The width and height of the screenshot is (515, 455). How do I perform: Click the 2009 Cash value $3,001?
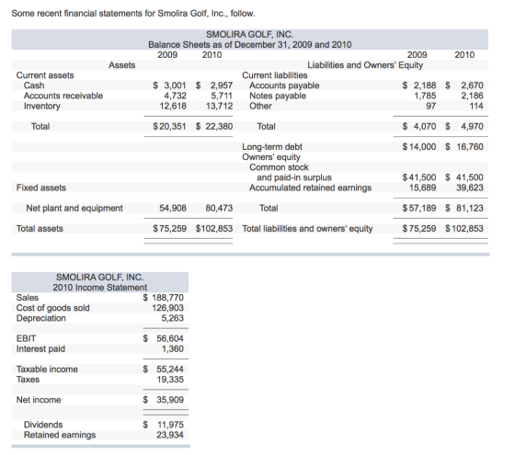[x=170, y=85]
